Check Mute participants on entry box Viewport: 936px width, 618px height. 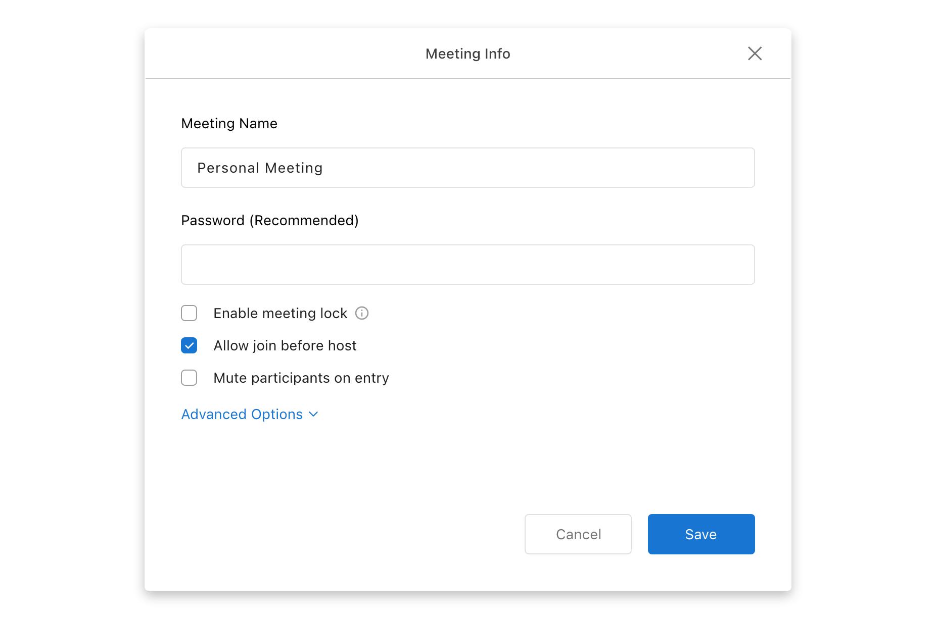(x=189, y=378)
